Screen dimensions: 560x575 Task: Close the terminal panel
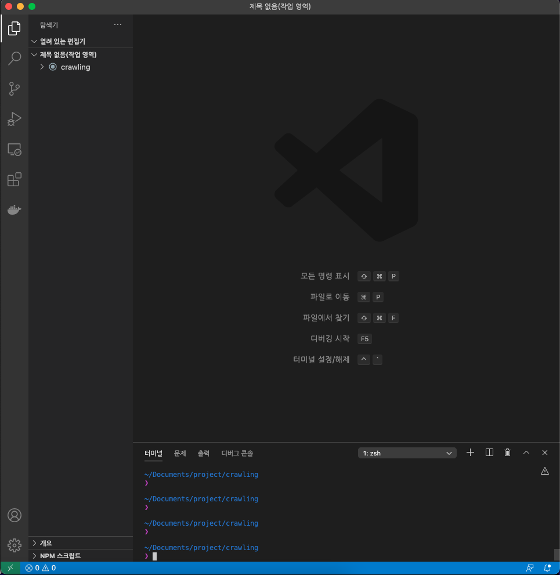pyautogui.click(x=545, y=453)
